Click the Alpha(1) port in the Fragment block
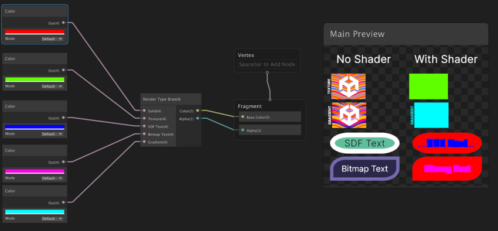This screenshot has width=498, height=231. point(243,130)
